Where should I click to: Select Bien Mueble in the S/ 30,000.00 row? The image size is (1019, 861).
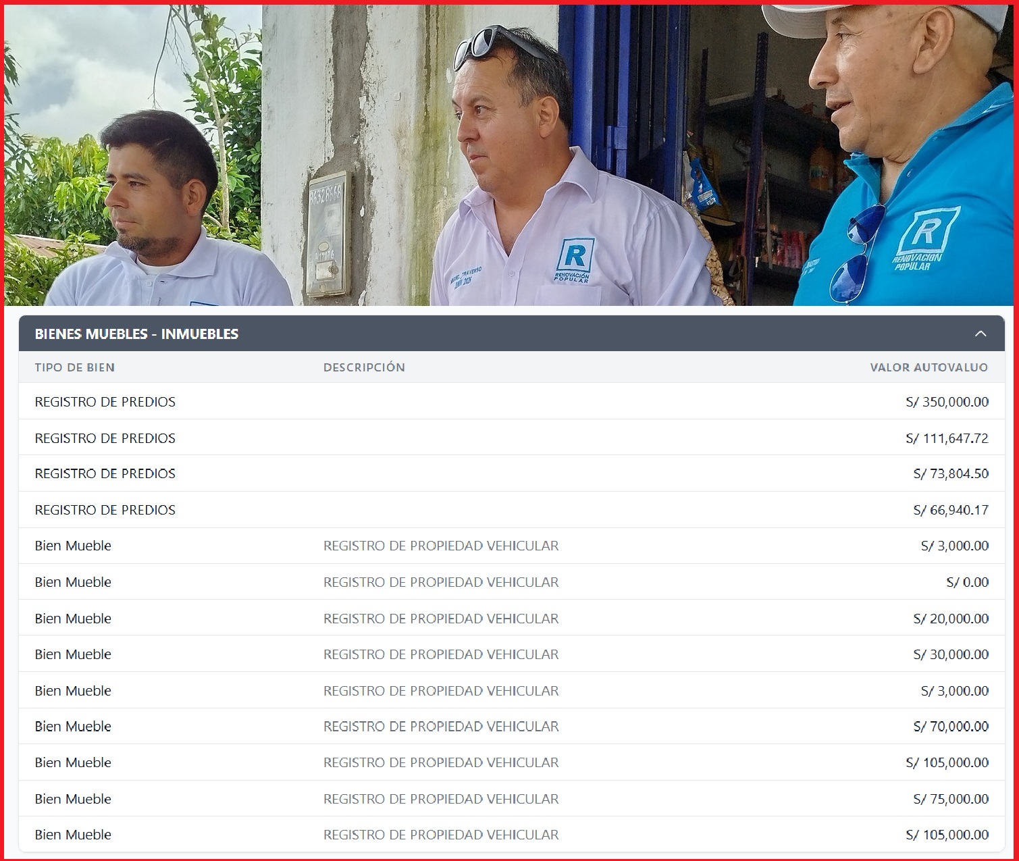pos(73,654)
